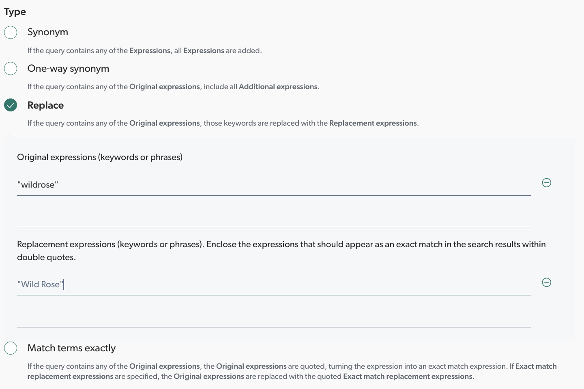Click the Synonym label text
584x389 pixels.
click(47, 32)
